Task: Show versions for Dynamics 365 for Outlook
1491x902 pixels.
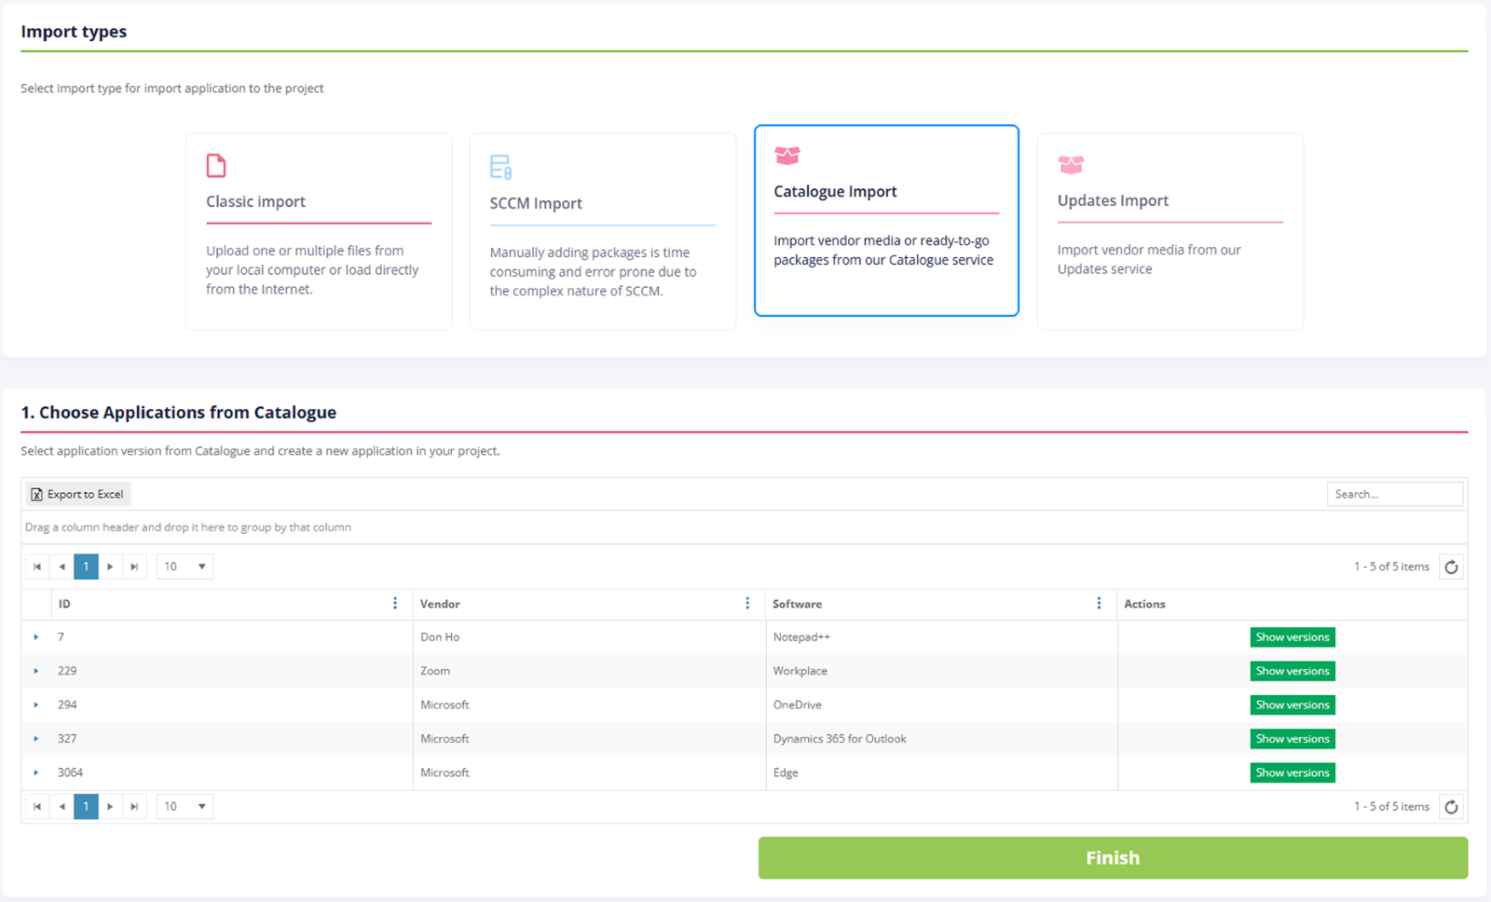Action: point(1292,739)
